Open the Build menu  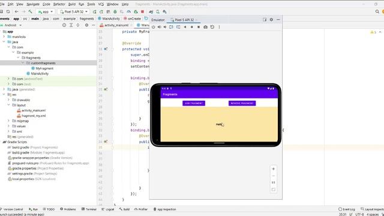click(72, 4)
